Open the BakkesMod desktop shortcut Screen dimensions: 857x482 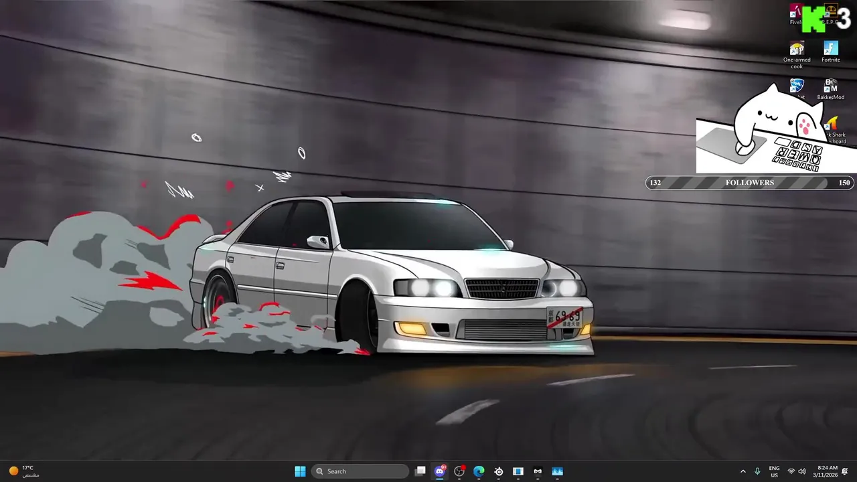pos(830,90)
